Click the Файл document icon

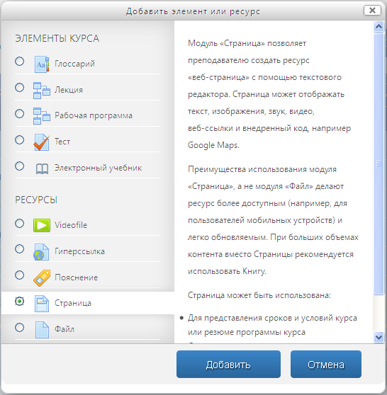pos(42,329)
